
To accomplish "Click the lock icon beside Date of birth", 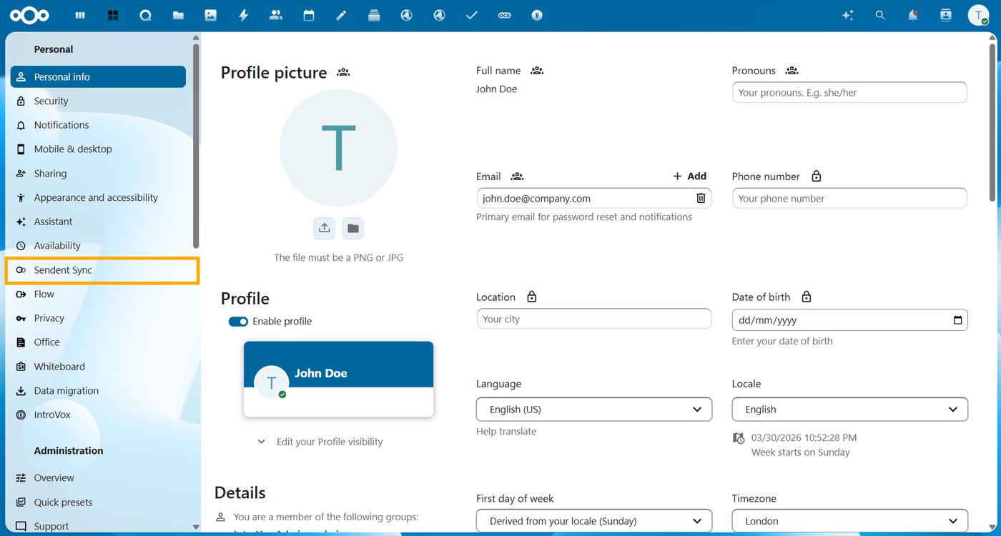I will pos(807,297).
